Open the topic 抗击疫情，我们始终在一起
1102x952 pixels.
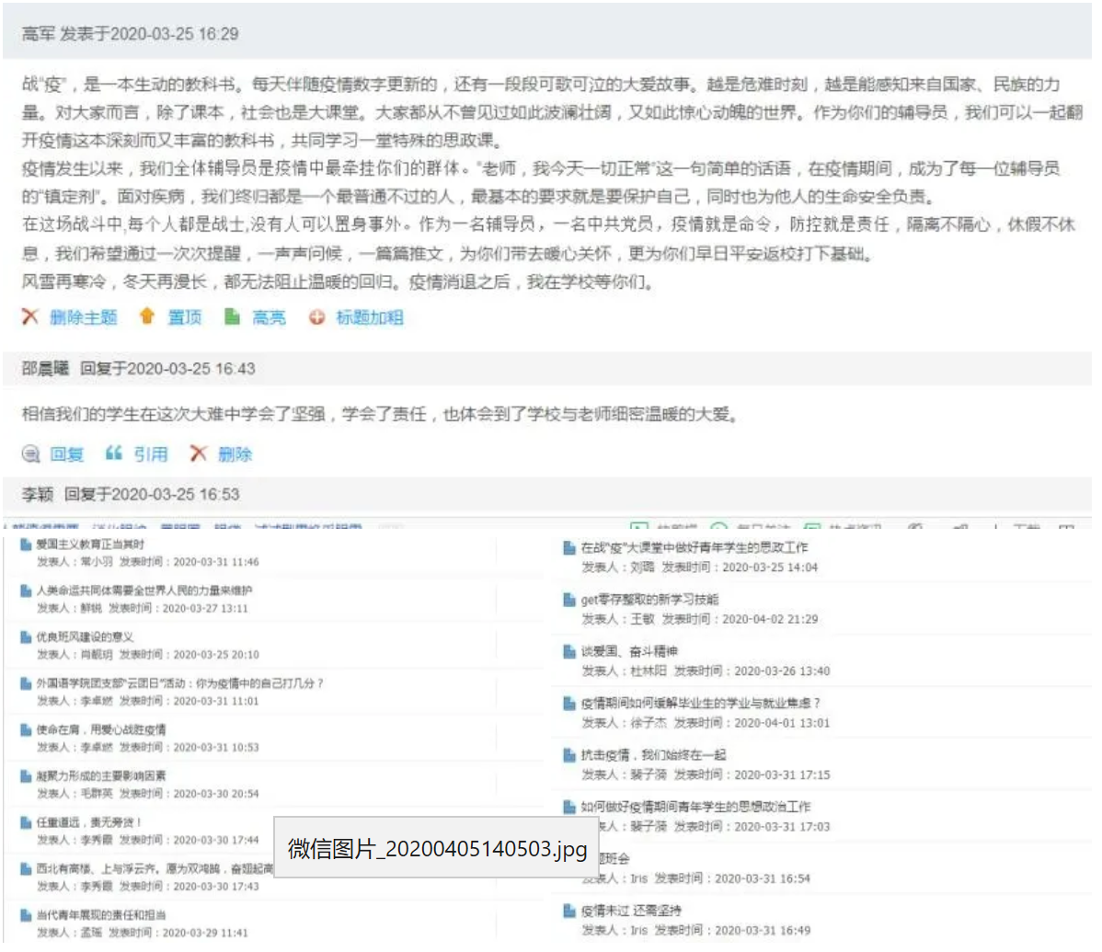point(653,755)
